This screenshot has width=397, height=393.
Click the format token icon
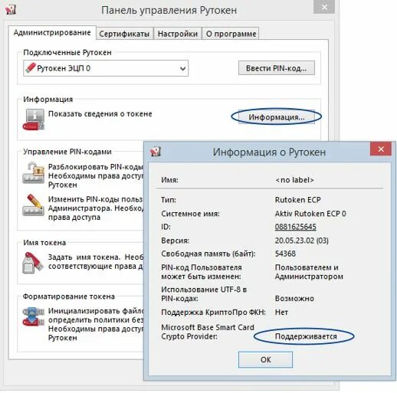click(33, 317)
